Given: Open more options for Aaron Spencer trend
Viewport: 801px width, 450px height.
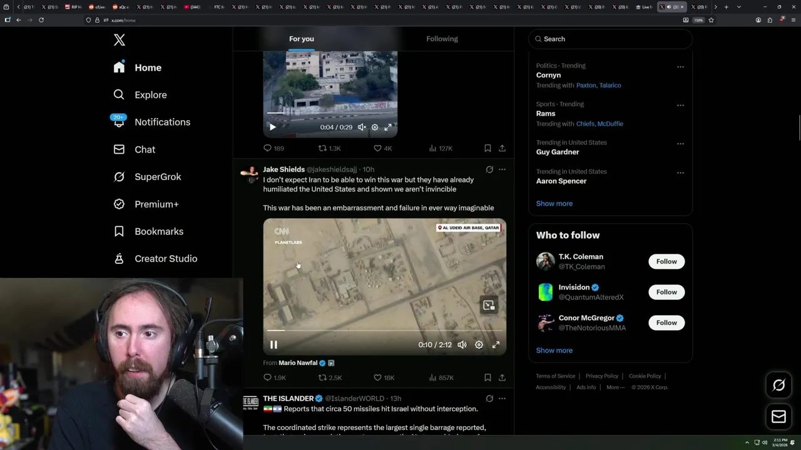Looking at the screenshot, I should (x=680, y=172).
